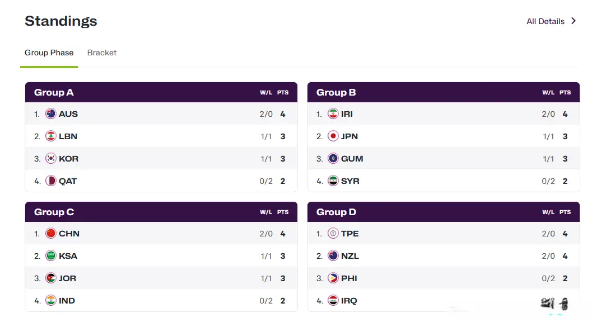Click the Saudi Arabia flag icon

coord(51,256)
